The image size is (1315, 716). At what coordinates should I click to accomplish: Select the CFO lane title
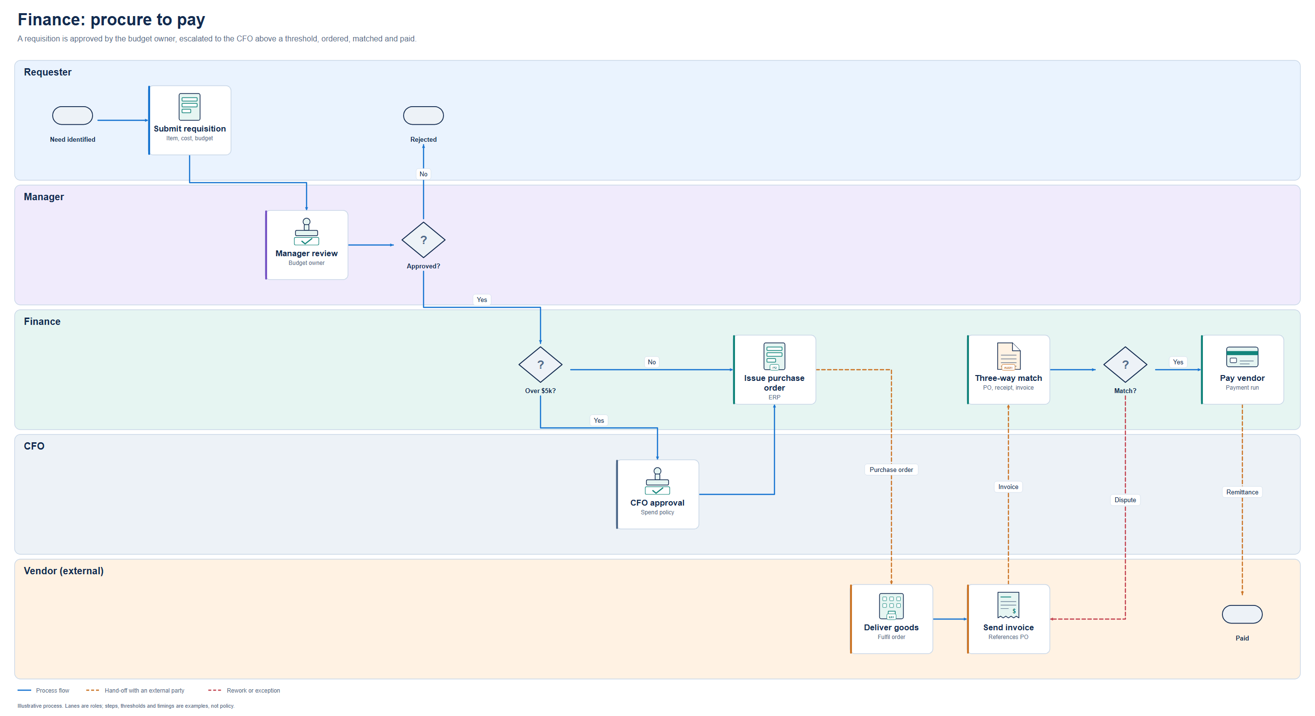34,446
